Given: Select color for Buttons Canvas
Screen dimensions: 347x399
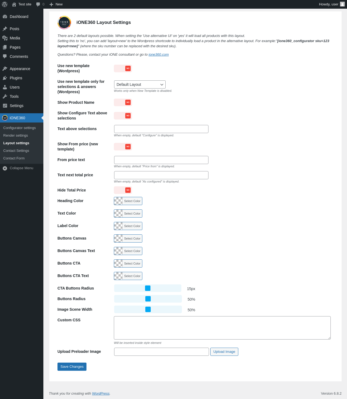Looking at the screenshot, I should pos(128,238).
